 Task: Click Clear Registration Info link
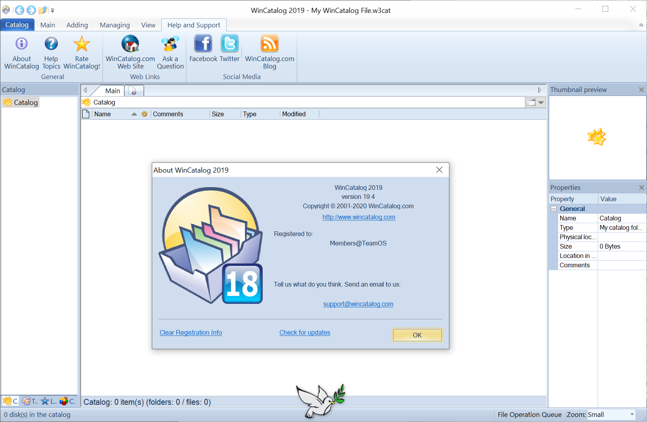[191, 332]
